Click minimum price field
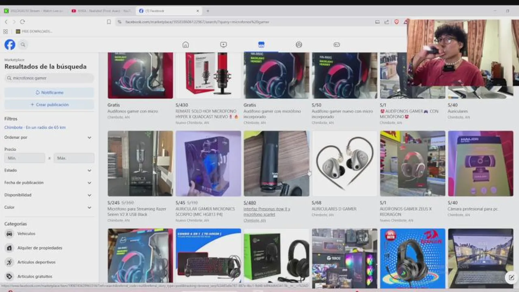 25,158
